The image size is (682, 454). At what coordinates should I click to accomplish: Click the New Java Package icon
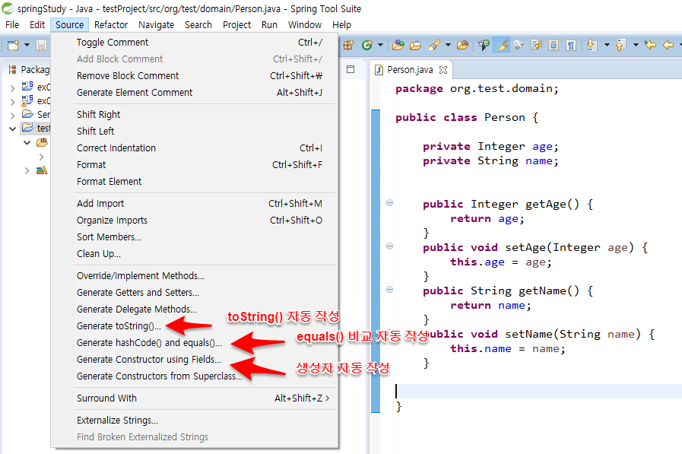[349, 45]
